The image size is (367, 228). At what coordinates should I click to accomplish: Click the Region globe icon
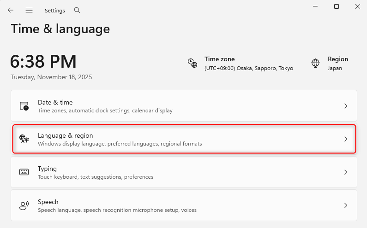click(315, 63)
